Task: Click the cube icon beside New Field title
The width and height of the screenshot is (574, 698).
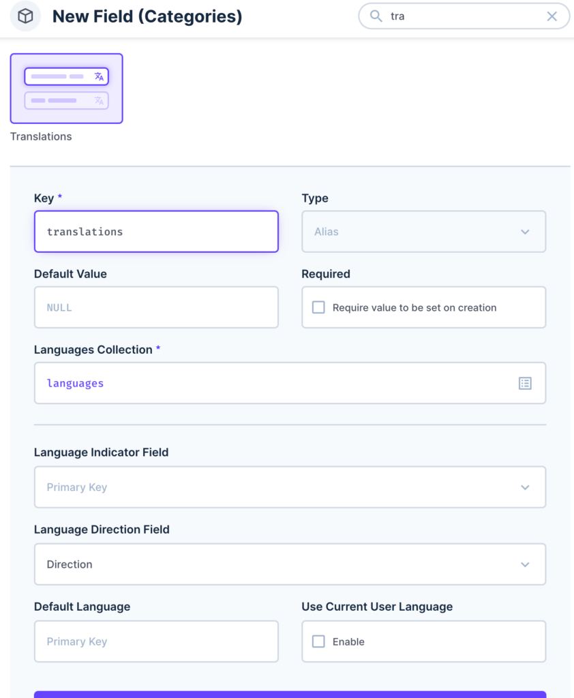Action: [x=25, y=16]
